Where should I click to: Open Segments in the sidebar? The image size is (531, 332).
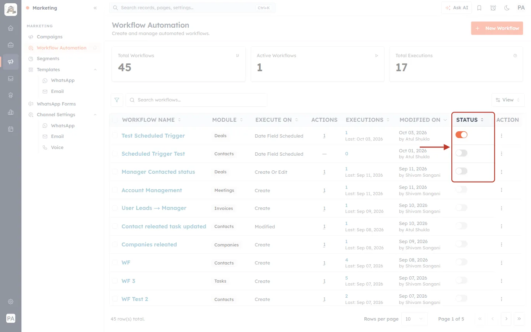tap(48, 59)
